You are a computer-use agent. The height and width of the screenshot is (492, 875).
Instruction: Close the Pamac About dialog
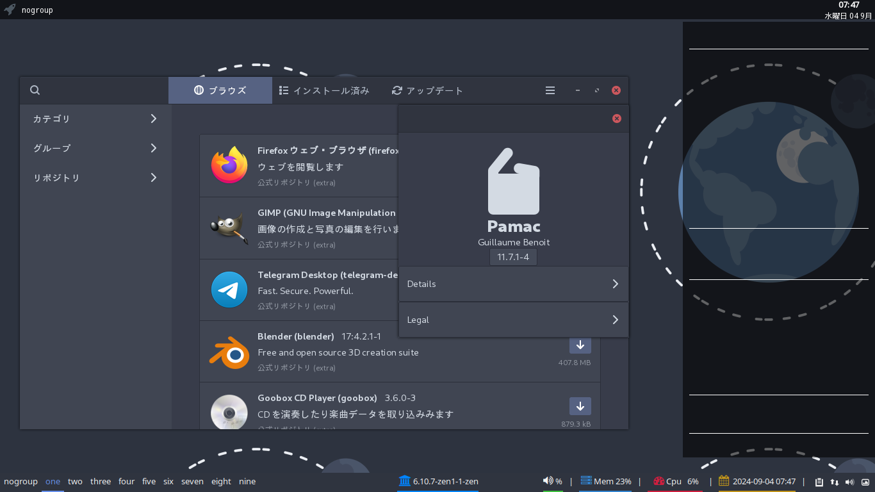coord(616,119)
